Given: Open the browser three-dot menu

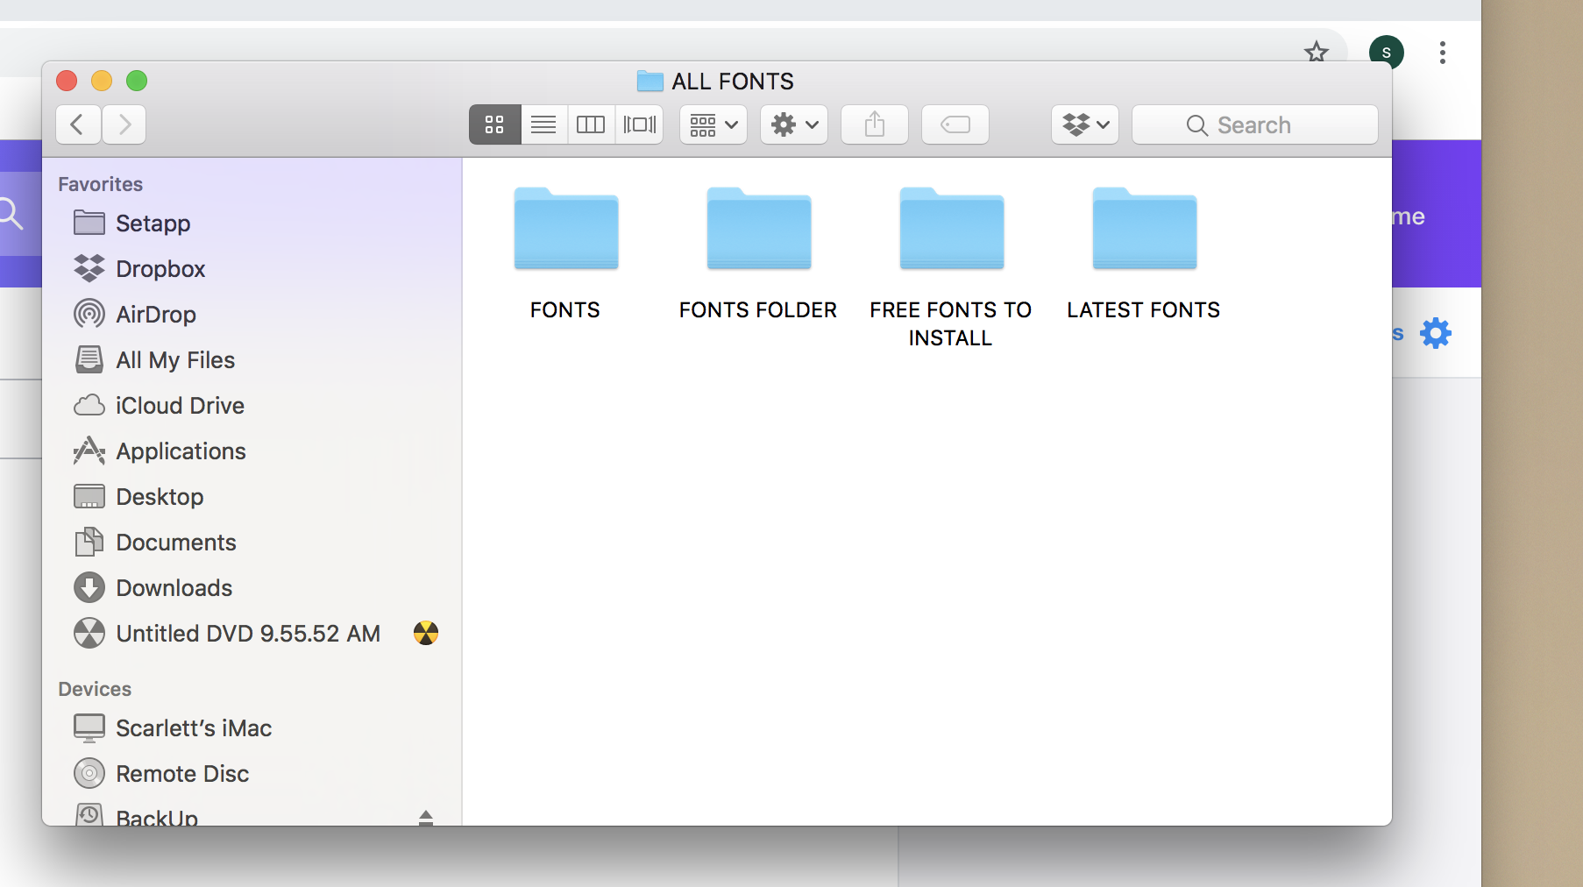Looking at the screenshot, I should (x=1442, y=53).
